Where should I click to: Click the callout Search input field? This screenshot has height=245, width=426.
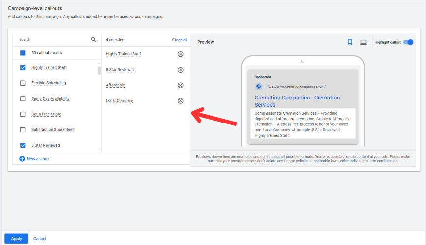pyautogui.click(x=53, y=39)
